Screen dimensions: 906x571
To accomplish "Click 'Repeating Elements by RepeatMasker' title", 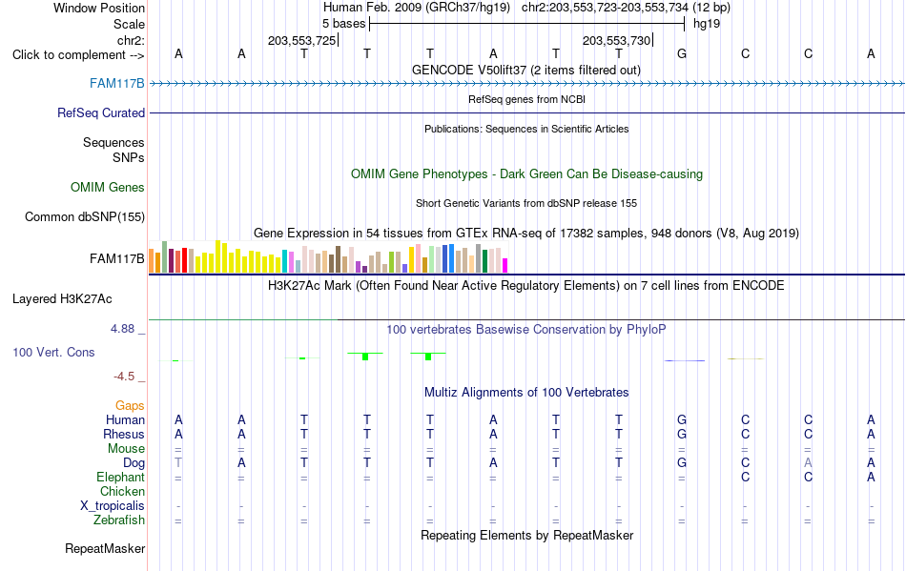I will [527, 536].
